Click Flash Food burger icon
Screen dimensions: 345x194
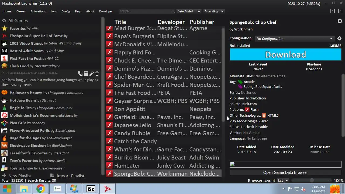pyautogui.click(x=4, y=66)
